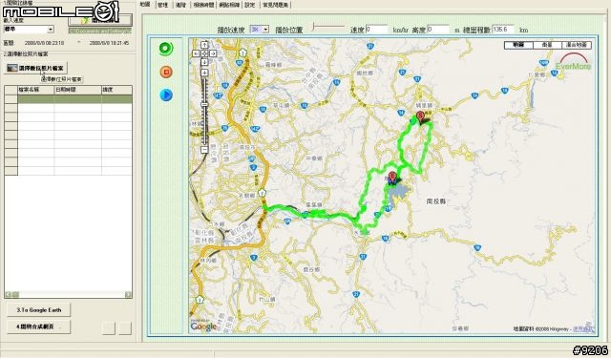The height and width of the screenshot is (358, 611).
Task: Click the map re-center button between arrows
Action: click(204, 53)
